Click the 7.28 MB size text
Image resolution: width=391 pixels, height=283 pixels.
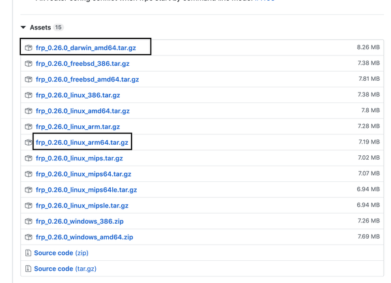point(369,126)
